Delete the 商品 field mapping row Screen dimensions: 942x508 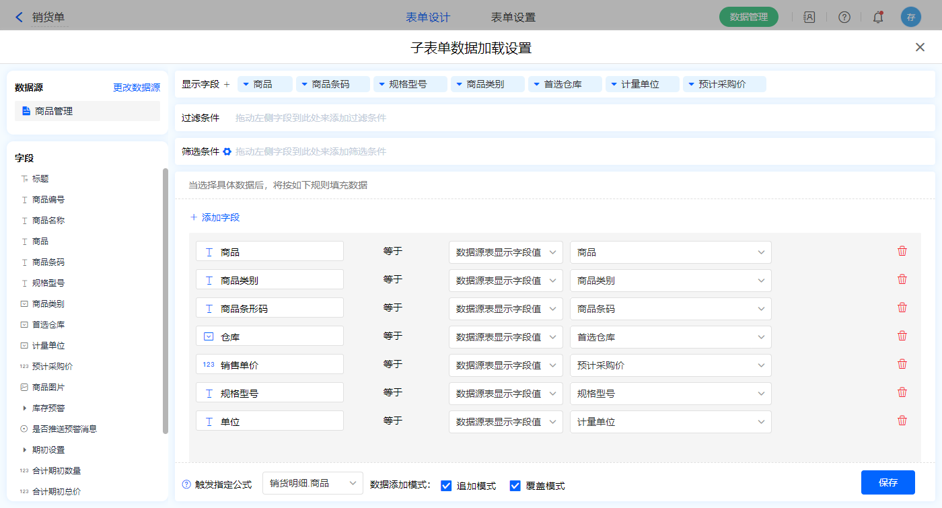tap(902, 252)
